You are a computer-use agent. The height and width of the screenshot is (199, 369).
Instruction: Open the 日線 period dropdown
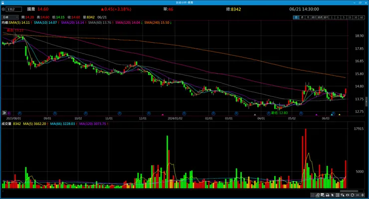click(x=10, y=17)
